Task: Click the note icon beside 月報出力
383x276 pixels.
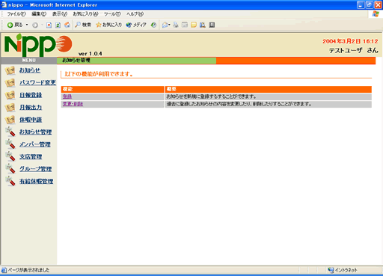Action: click(x=10, y=108)
